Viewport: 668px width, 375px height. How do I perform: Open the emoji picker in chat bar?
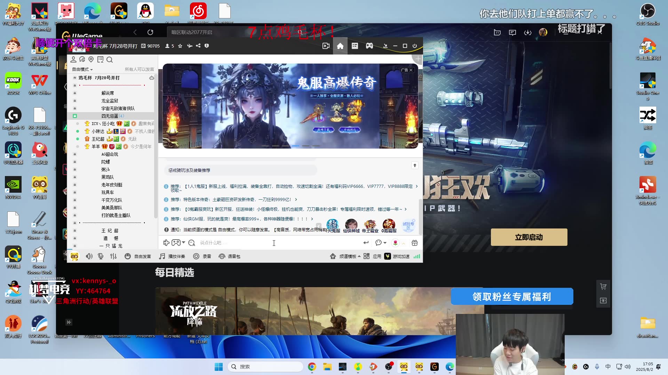192,243
